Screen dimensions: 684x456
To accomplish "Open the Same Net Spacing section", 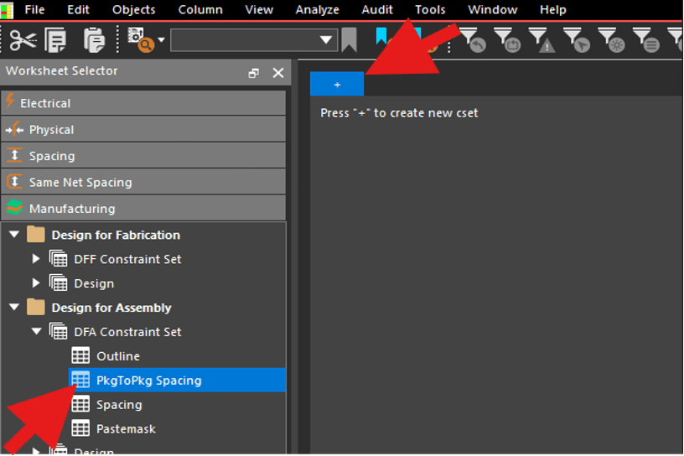I will click(x=143, y=182).
